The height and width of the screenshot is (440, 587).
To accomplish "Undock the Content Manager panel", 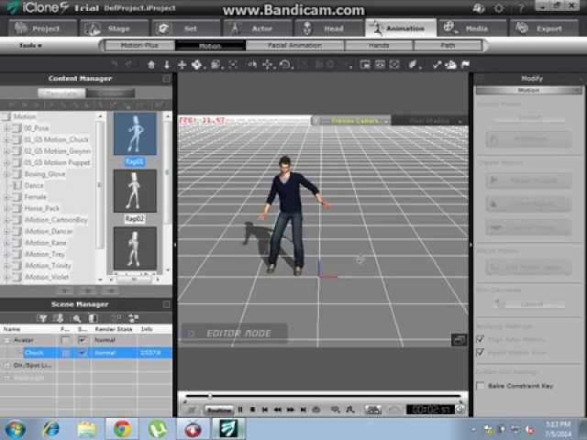I will click(x=166, y=79).
